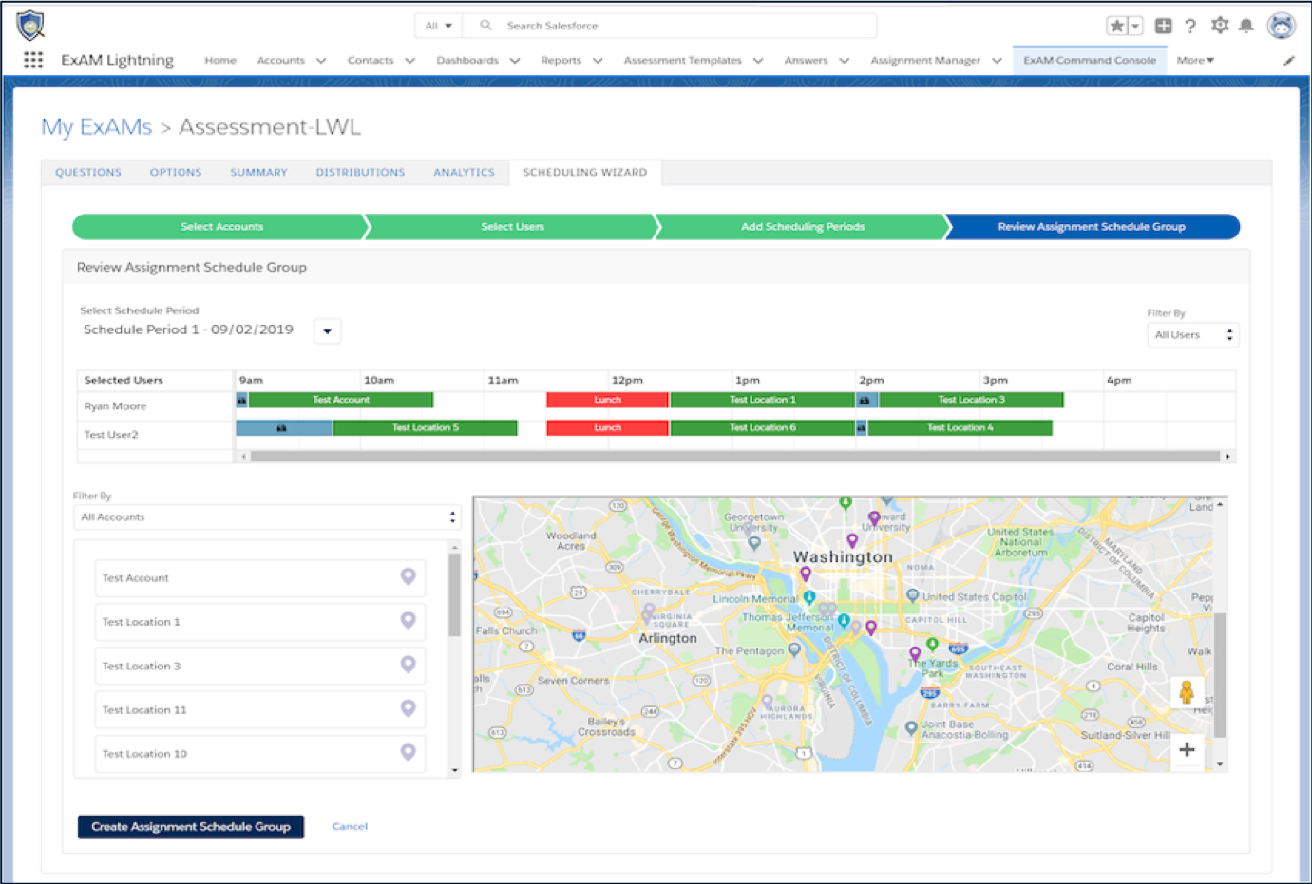Click the location pin icon for Test Location 11
The image size is (1312, 884).
click(409, 709)
